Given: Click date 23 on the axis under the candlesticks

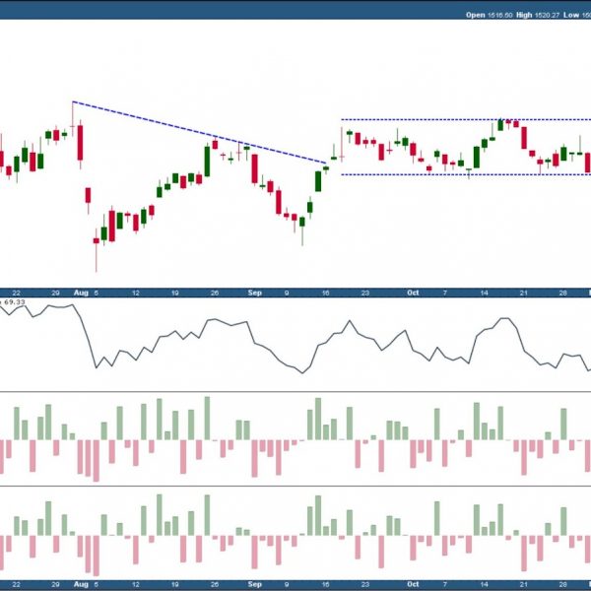Looking at the screenshot, I should 365,293.
